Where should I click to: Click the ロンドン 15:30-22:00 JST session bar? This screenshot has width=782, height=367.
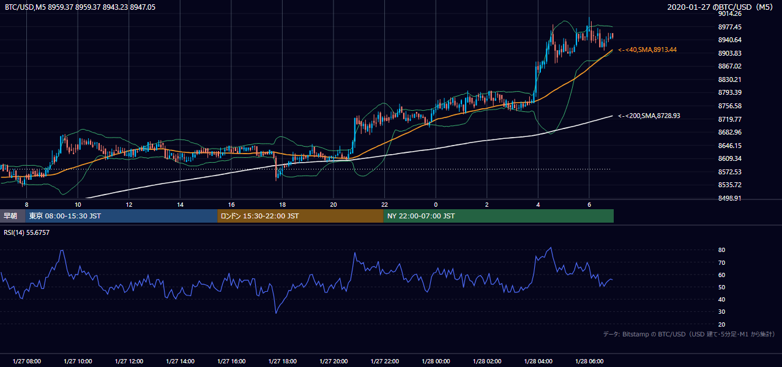click(300, 216)
